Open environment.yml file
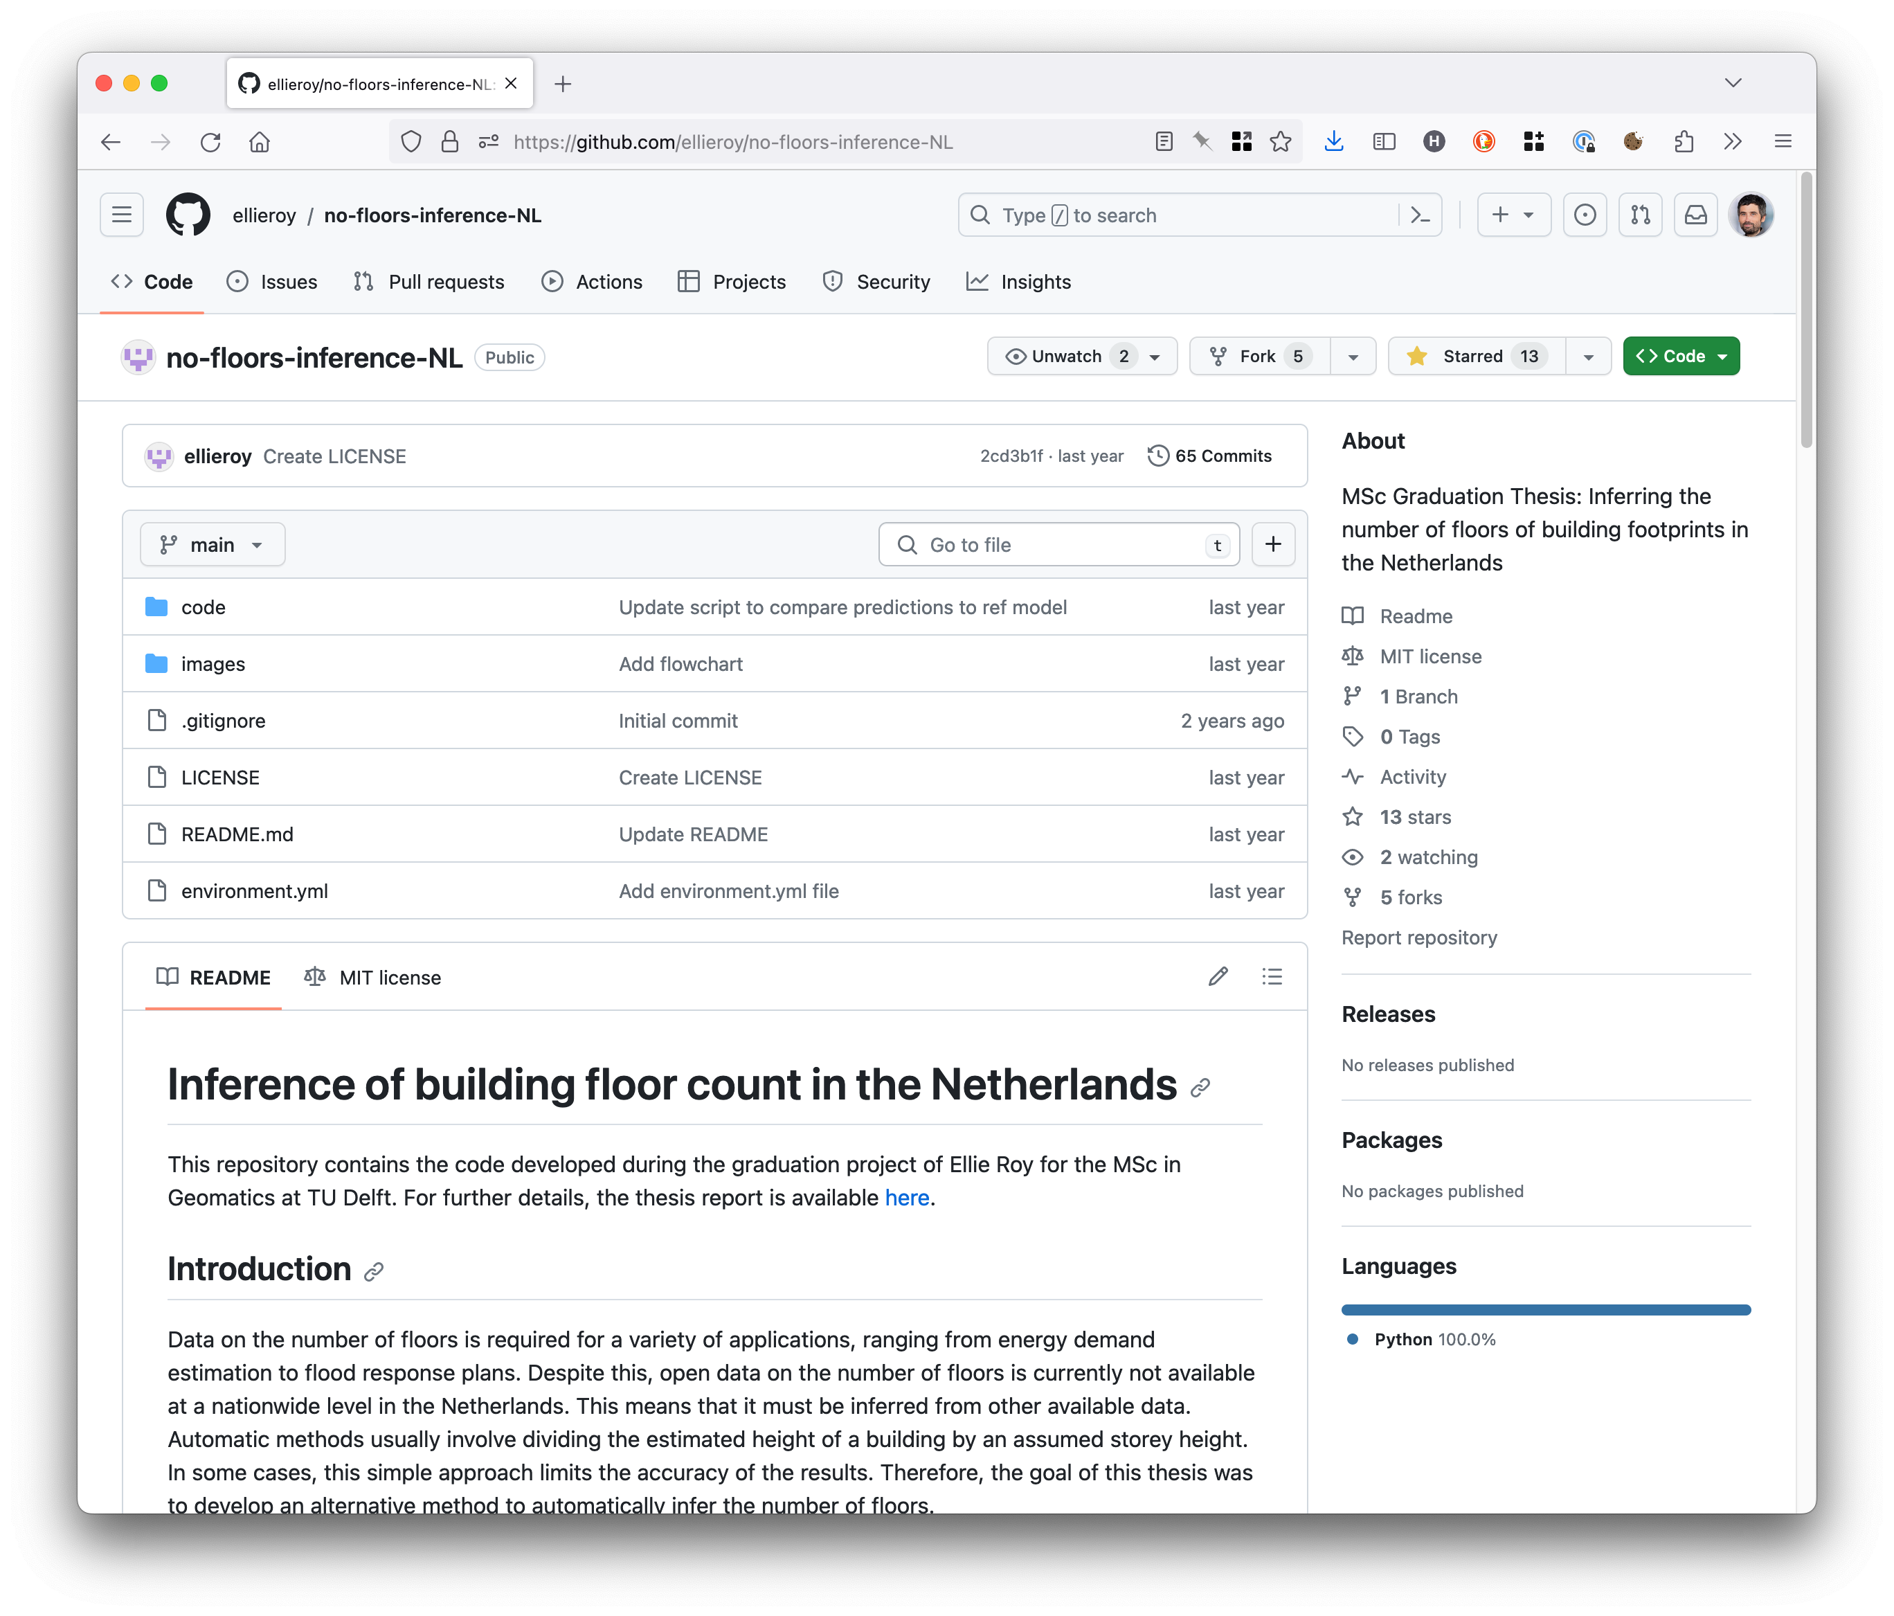 point(254,891)
